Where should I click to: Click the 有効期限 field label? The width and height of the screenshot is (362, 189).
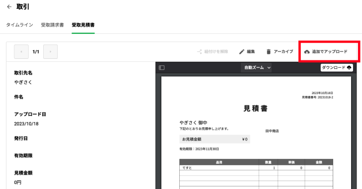(23, 156)
